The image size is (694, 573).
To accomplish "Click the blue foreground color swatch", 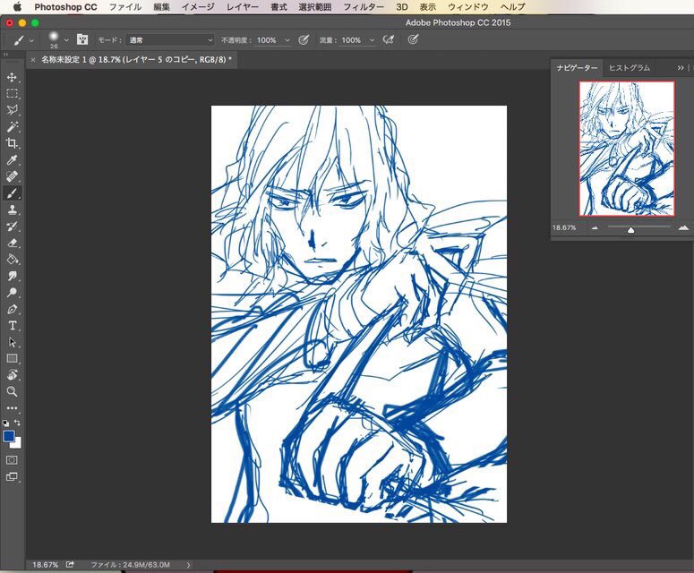I will (x=9, y=436).
